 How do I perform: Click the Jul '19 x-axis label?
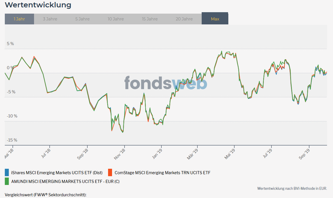point(268,153)
